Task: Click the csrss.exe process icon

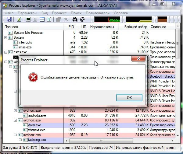Action: [10, 52]
